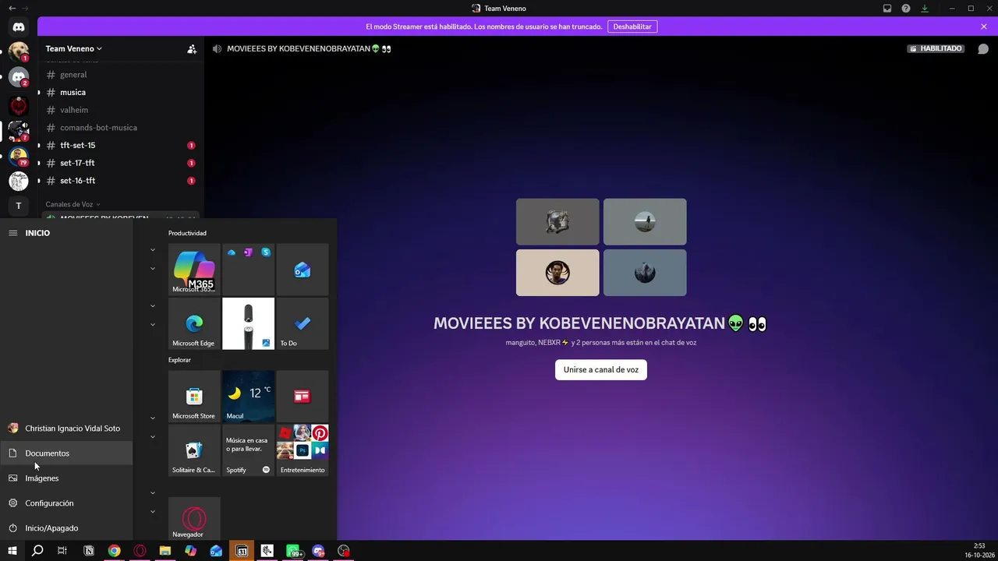Launch the Microsoft Edge tile
The image size is (998, 561).
(x=194, y=323)
